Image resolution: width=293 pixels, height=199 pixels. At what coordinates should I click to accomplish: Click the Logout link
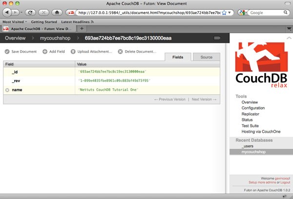pyautogui.click(x=285, y=182)
